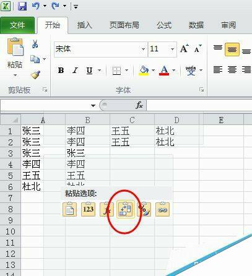Set bottom vertical alignment
Screen dimensions: 252x276
pyautogui.click(x=246, y=51)
